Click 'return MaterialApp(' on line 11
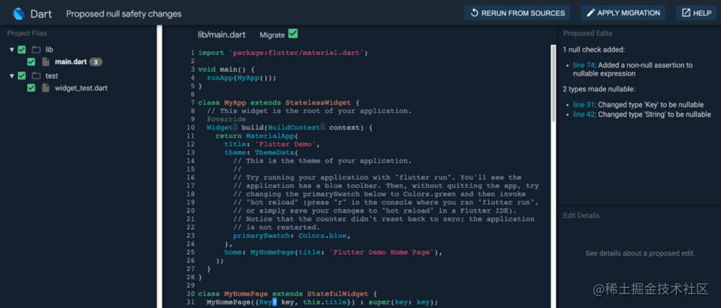The width and height of the screenshot is (721, 308). coord(257,136)
